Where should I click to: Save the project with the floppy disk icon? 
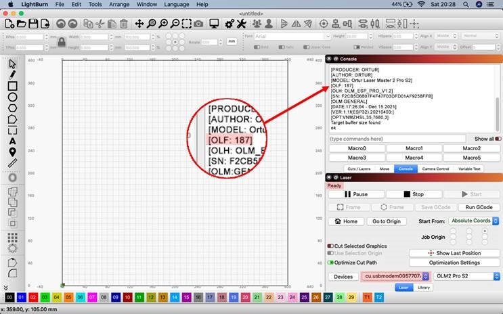coord(33,24)
